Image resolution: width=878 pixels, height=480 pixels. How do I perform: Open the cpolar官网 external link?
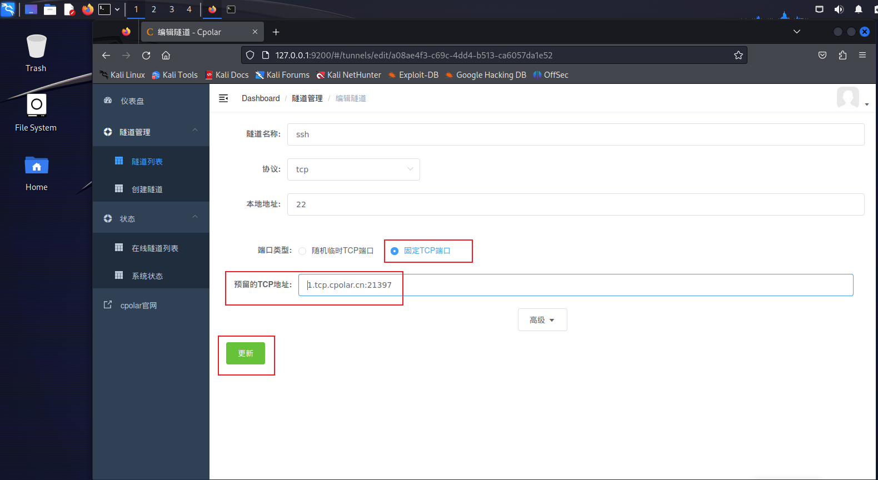151,306
